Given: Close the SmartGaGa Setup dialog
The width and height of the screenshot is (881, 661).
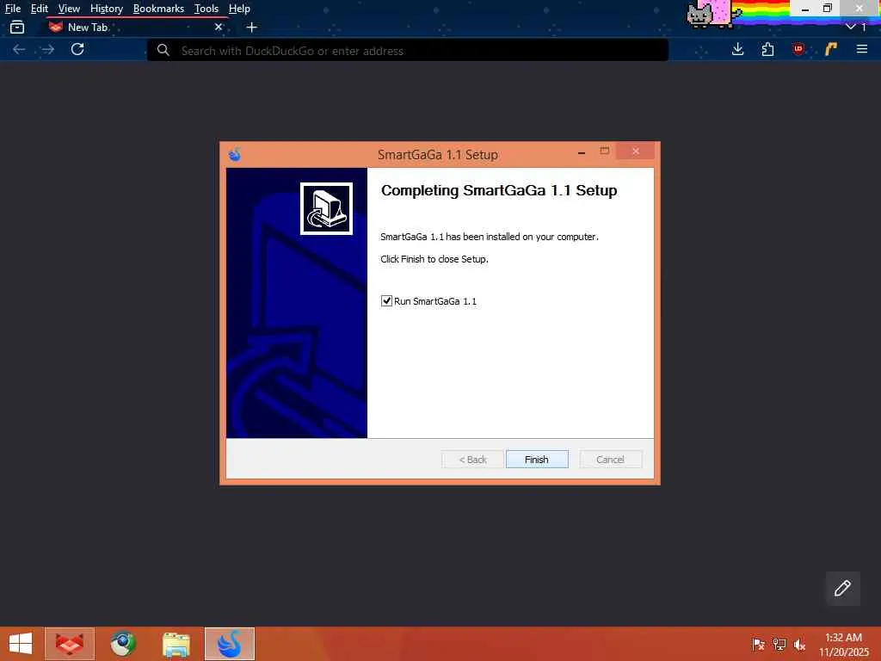Looking at the screenshot, I should click(x=636, y=151).
